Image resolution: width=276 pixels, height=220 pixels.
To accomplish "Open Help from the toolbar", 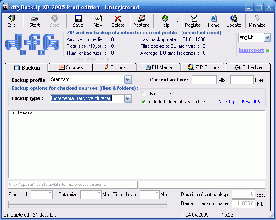I will (165, 21).
